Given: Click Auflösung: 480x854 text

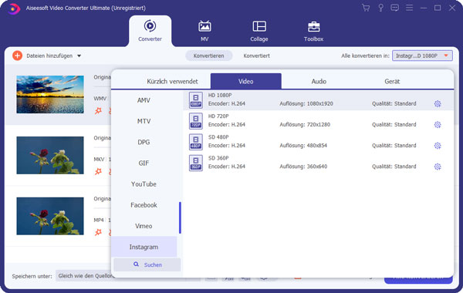Looking at the screenshot, I should tap(303, 146).
